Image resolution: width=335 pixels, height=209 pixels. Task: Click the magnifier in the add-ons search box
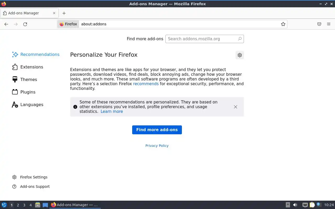point(240,39)
